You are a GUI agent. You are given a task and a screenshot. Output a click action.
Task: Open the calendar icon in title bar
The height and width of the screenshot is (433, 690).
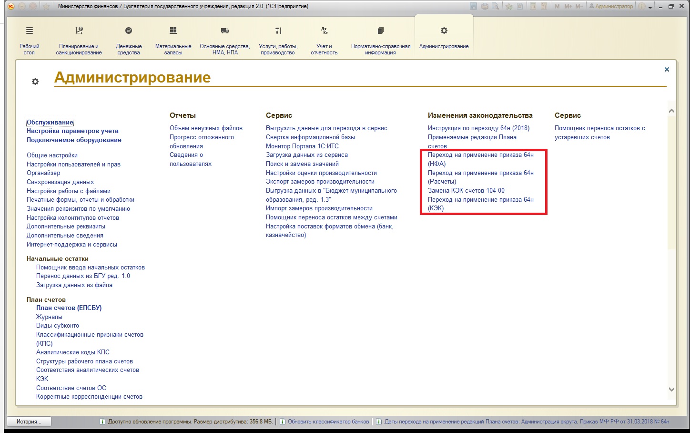point(544,6)
